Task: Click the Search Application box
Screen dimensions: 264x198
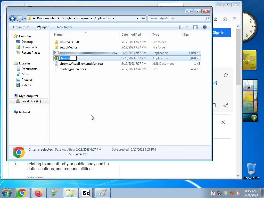Action: click(x=177, y=18)
